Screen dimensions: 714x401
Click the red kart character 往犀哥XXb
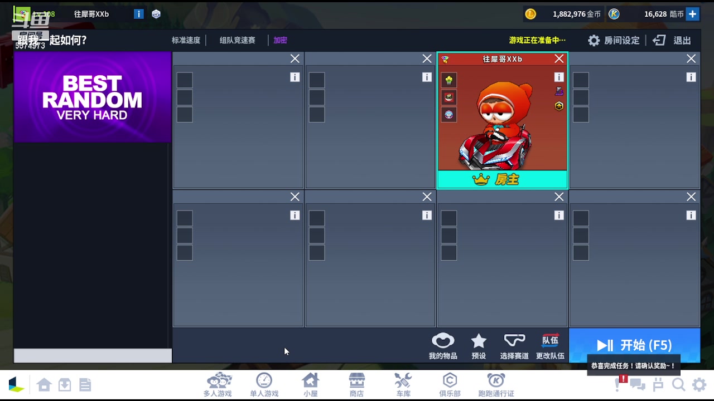(496, 125)
